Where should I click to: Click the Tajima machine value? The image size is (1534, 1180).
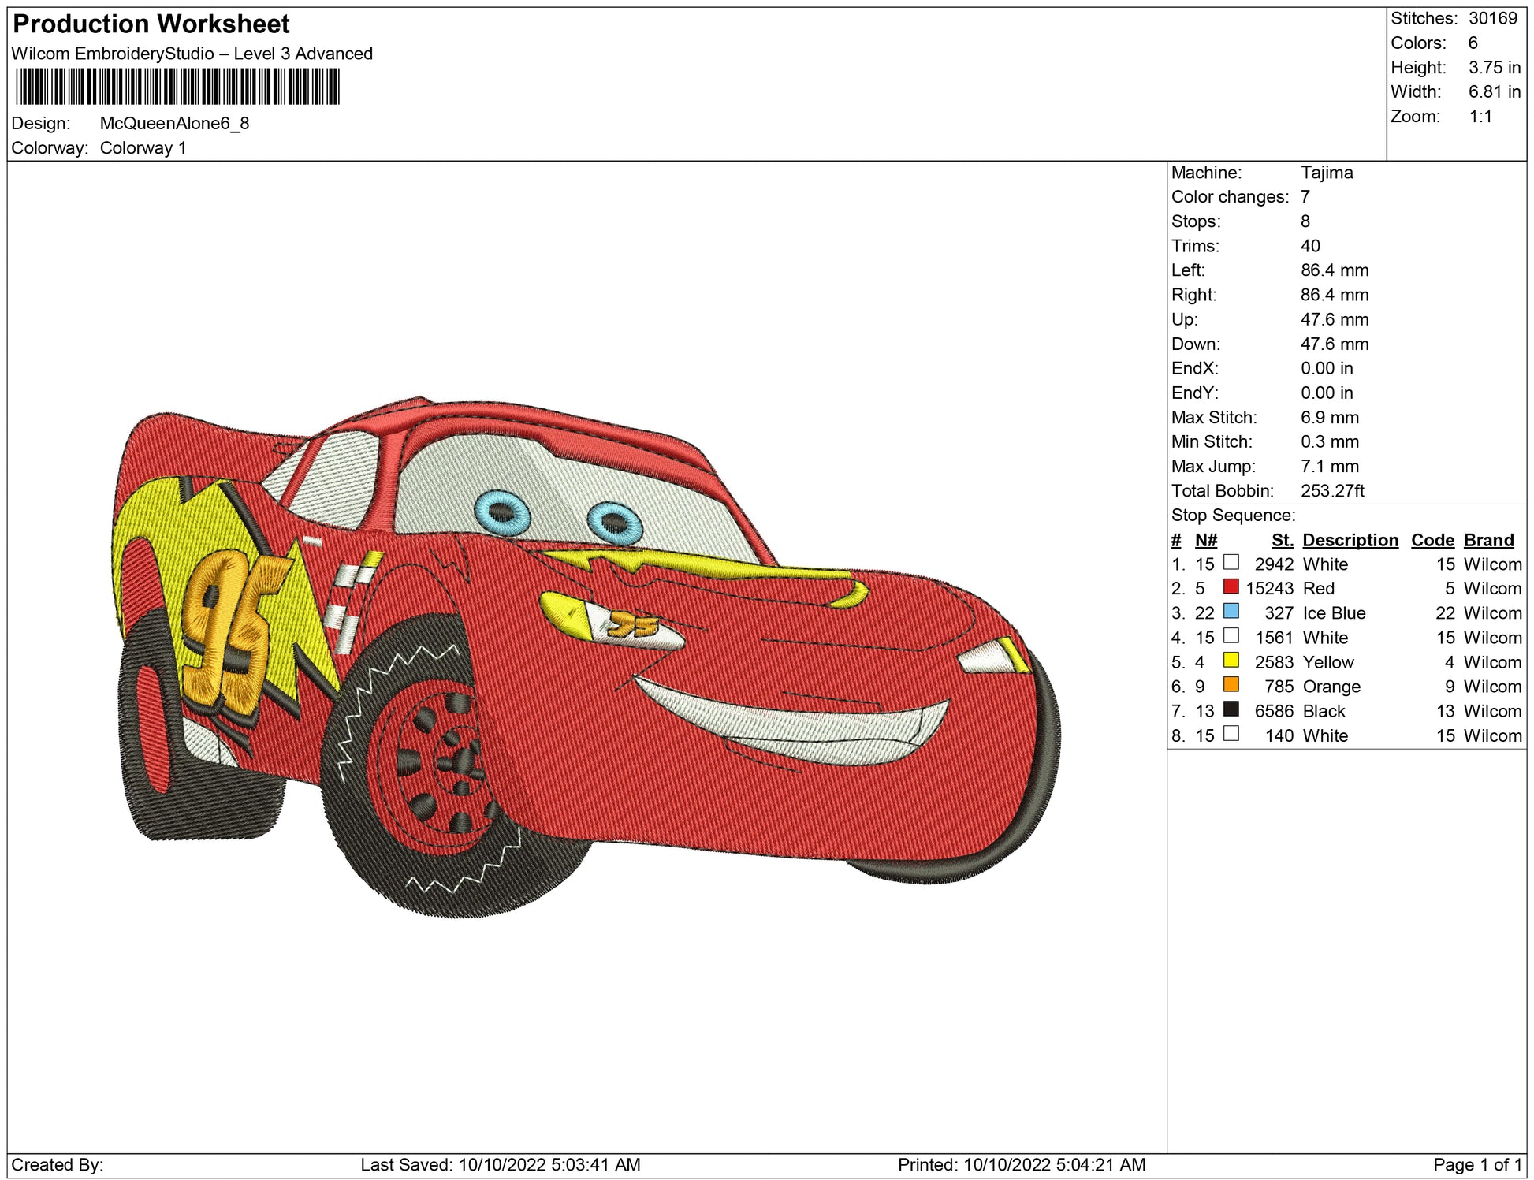[x=1326, y=173]
